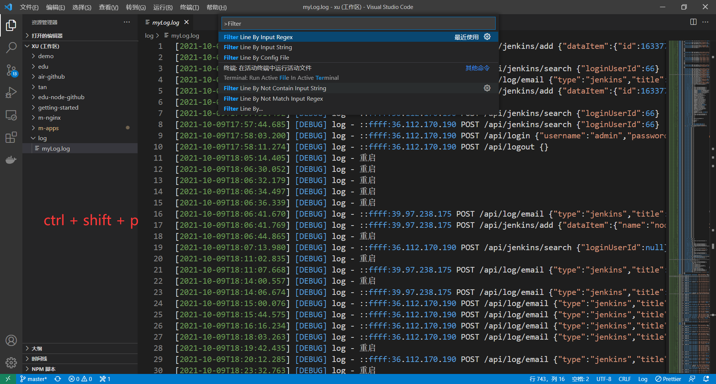Open the Remote Explorer view
Viewport: 716px width, 384px height.
(11, 115)
